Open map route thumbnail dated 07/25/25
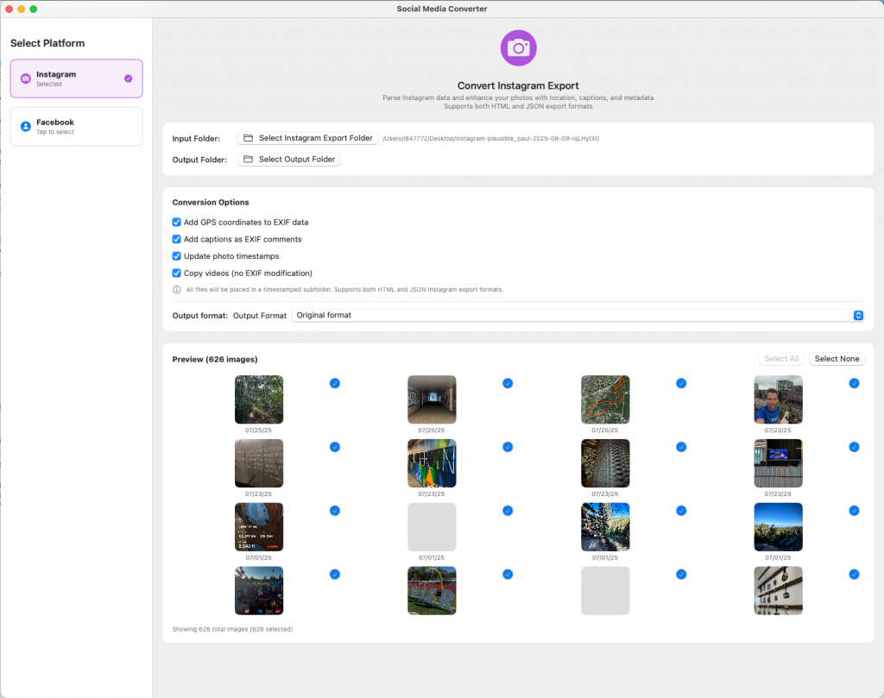Screen dimensions: 884x698 [x=605, y=399]
